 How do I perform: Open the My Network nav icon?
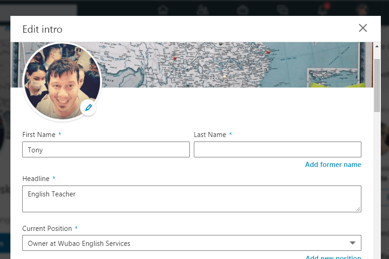203,10
